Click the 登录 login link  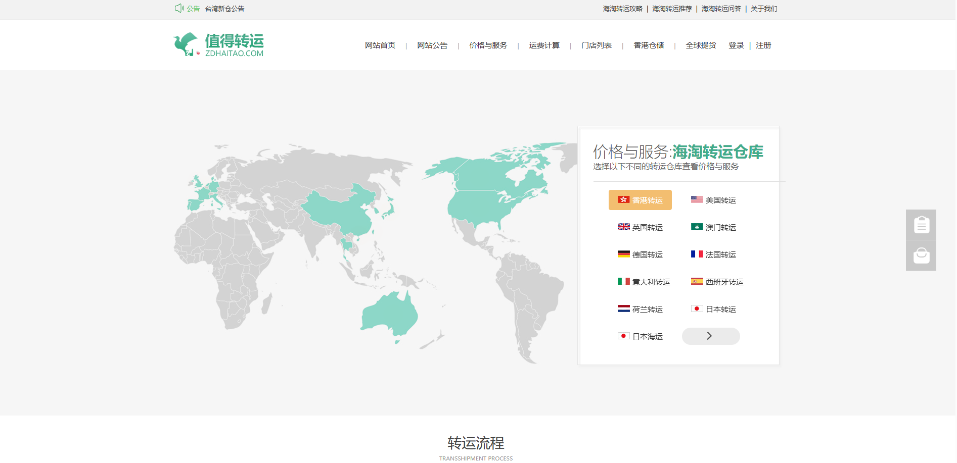[736, 45]
